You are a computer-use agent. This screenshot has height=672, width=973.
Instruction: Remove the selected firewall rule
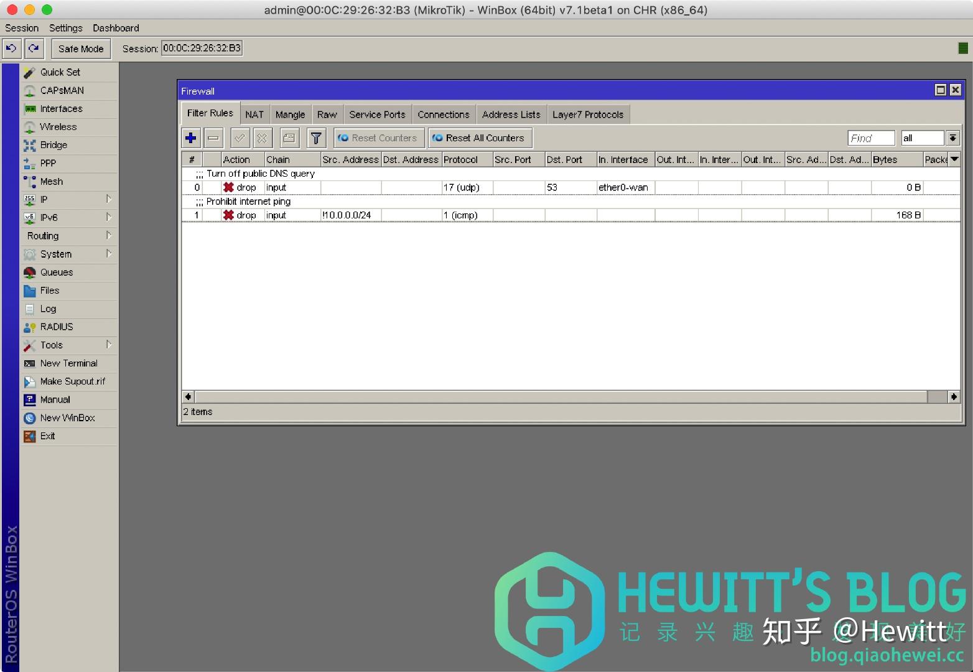pos(213,138)
